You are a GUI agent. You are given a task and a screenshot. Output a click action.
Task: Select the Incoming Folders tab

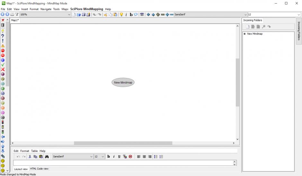pyautogui.click(x=253, y=20)
